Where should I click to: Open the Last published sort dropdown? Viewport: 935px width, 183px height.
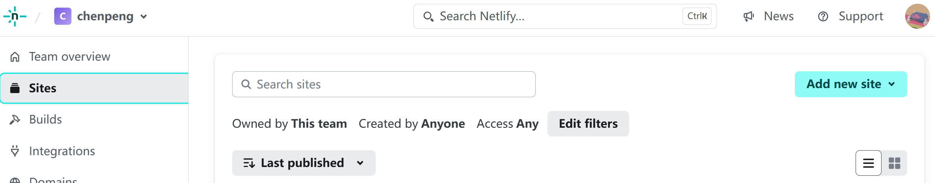[304, 163]
